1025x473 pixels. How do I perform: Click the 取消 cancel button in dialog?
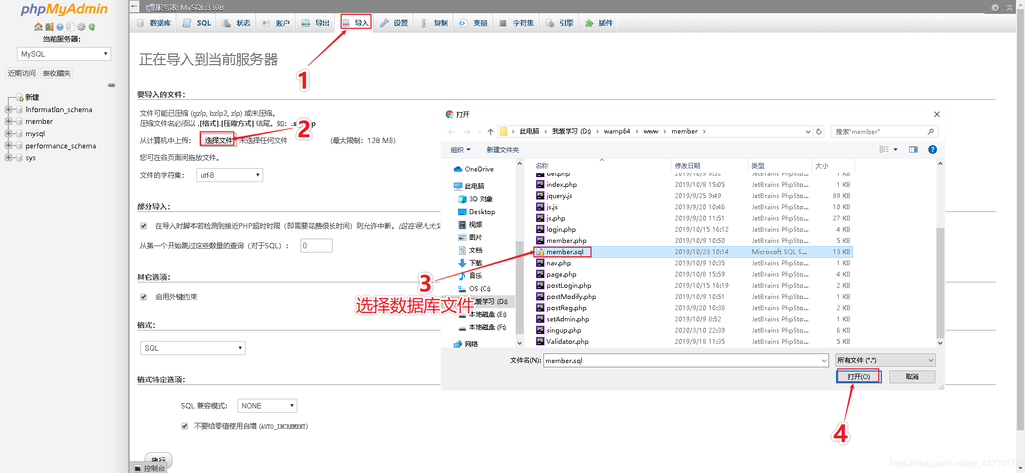912,376
